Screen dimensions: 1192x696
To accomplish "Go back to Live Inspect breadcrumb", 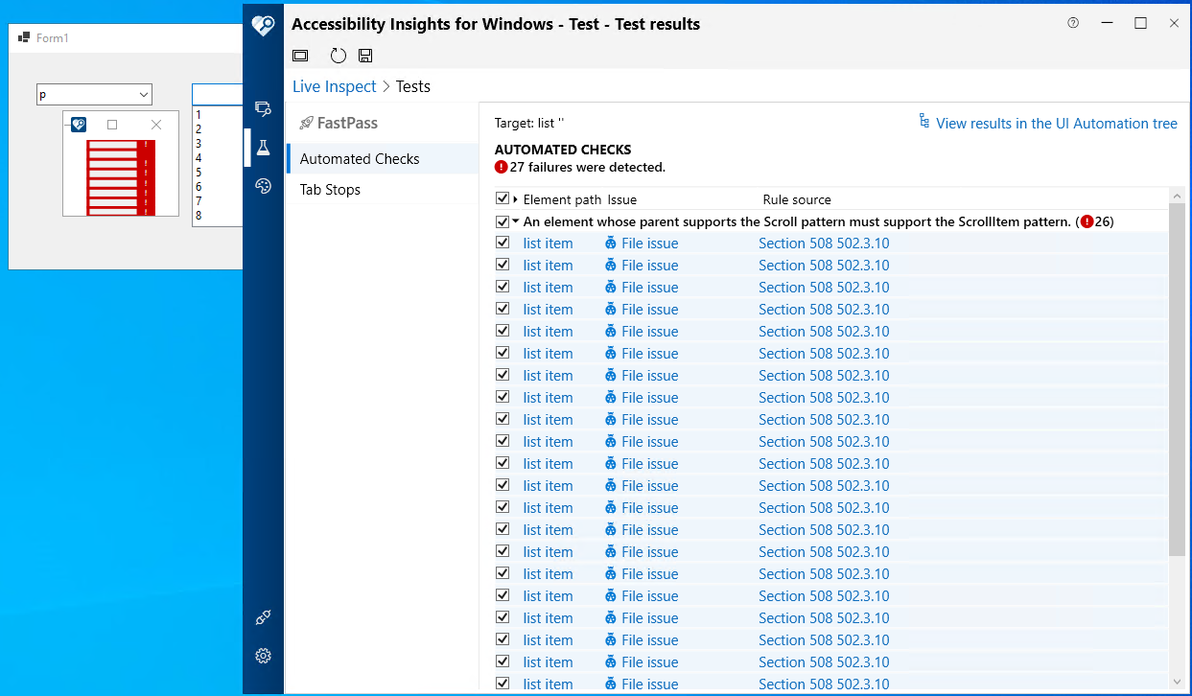I will pyautogui.click(x=335, y=86).
